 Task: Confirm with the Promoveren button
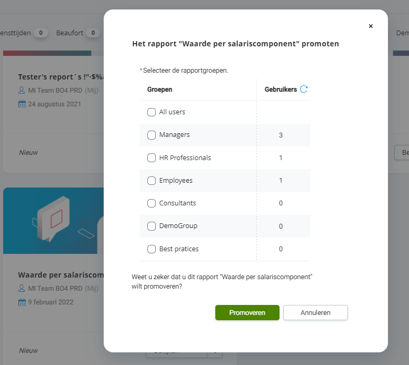tap(247, 312)
